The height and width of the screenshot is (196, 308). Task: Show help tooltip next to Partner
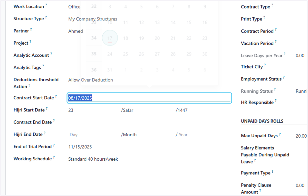pyautogui.click(x=31, y=29)
